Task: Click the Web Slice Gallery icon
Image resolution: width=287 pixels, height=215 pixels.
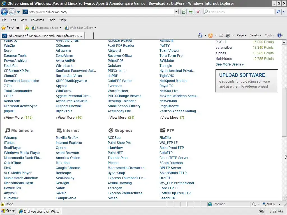Action: point(66,28)
